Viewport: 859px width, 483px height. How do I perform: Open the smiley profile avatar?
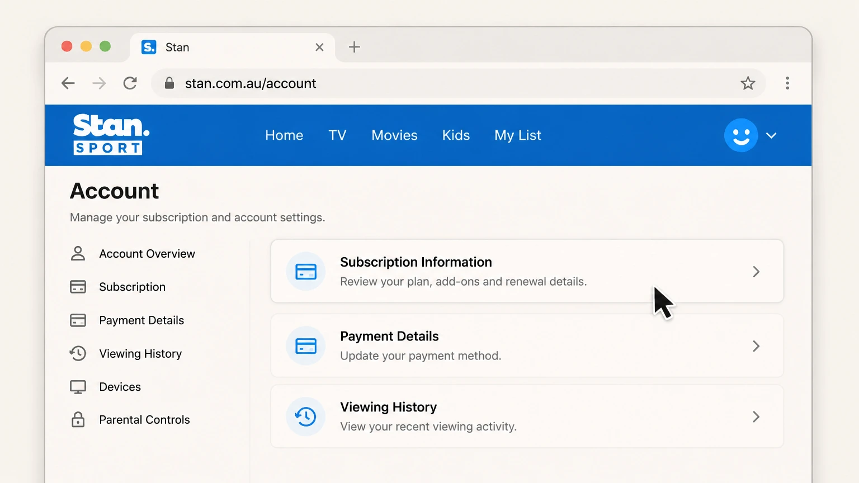coord(741,135)
